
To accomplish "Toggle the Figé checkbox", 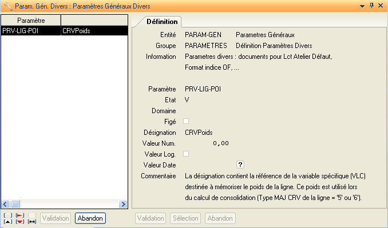I will (186, 121).
